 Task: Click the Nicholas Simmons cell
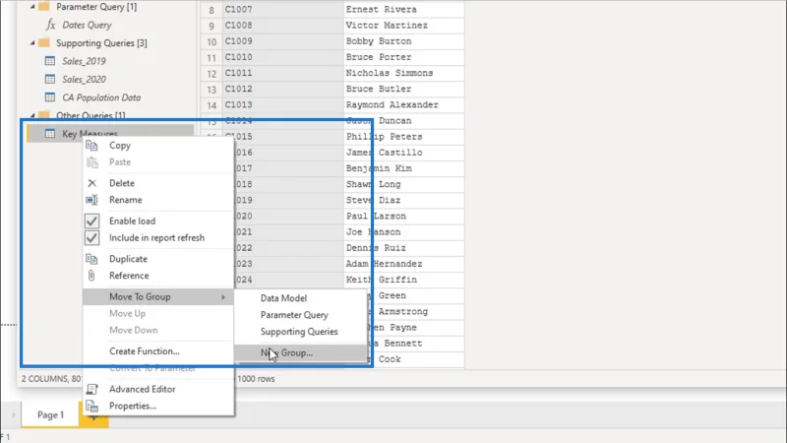point(404,73)
